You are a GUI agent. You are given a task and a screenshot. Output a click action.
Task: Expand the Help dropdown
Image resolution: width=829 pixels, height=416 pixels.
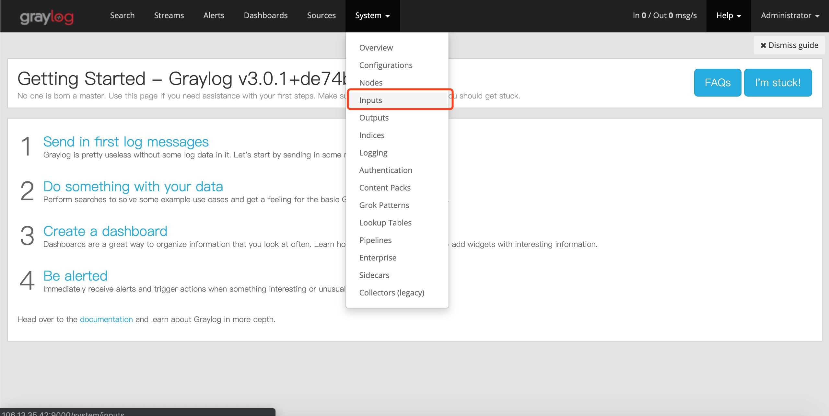728,16
